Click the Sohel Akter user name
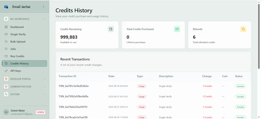 (18, 110)
